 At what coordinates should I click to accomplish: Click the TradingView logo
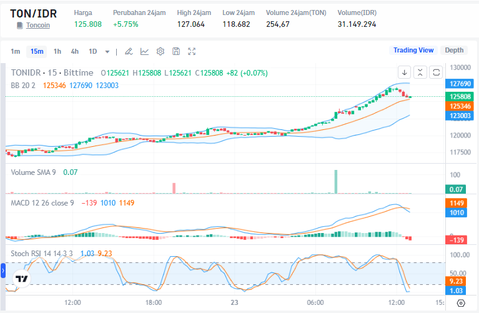22,279
